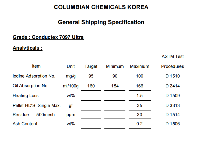Click the Columbian Chemicals Korea title
The image size is (201, 144).
tap(101, 7)
